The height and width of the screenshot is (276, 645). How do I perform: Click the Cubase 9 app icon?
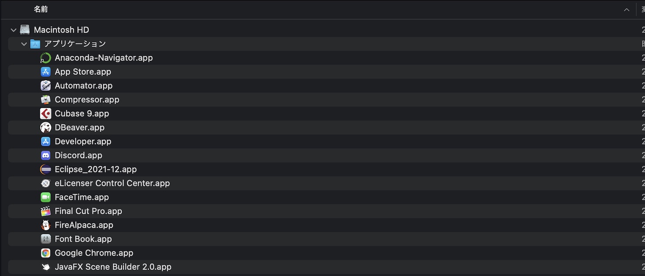tap(46, 114)
